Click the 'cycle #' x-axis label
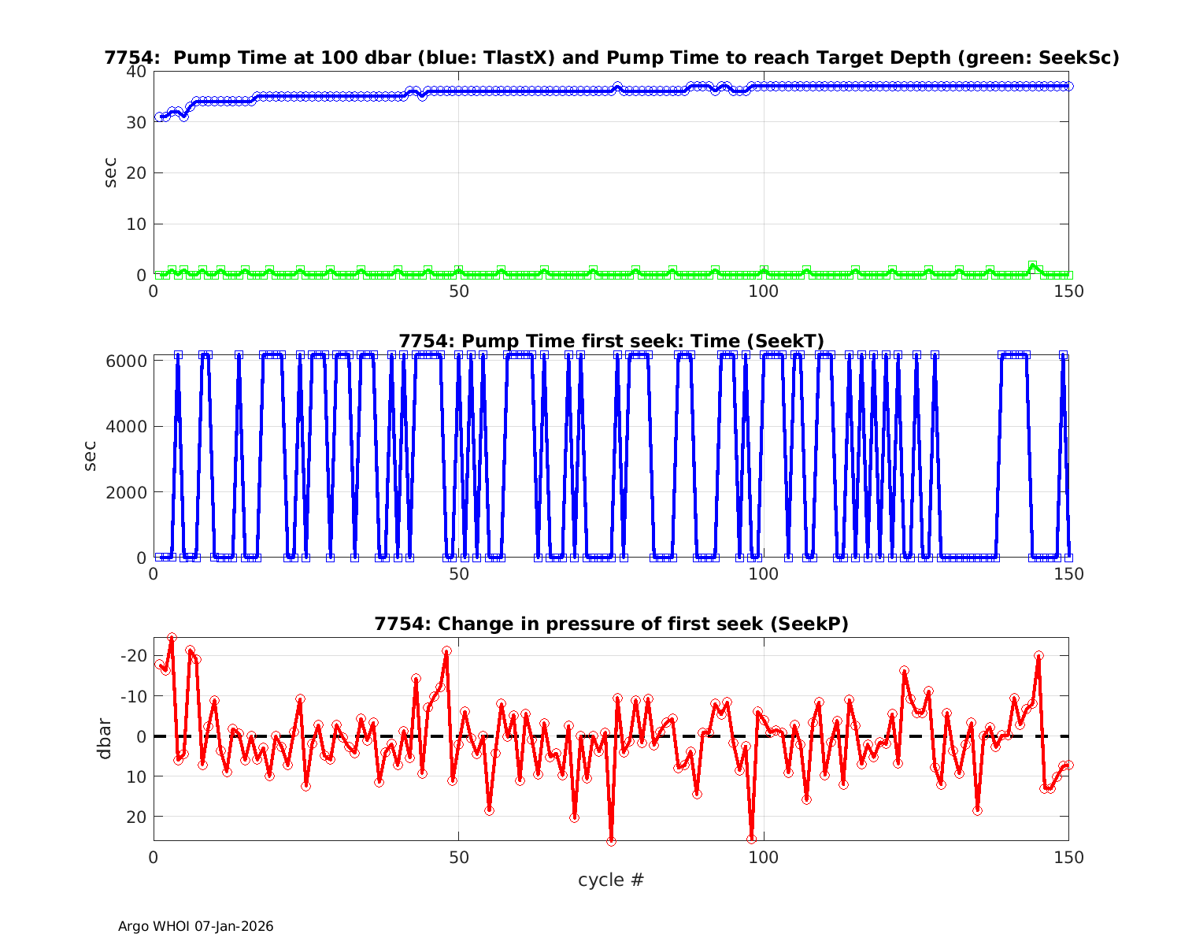 (x=611, y=880)
